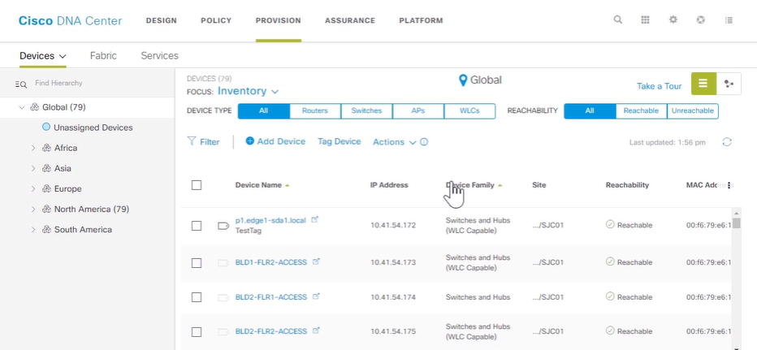
Task: Click the Actions info circle icon
Action: pos(424,142)
